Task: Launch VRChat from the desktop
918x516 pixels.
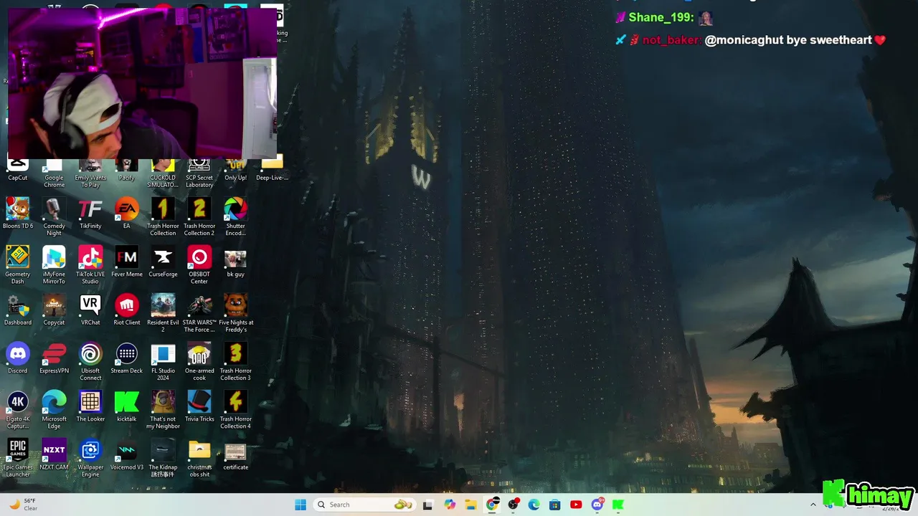Action: click(x=90, y=310)
